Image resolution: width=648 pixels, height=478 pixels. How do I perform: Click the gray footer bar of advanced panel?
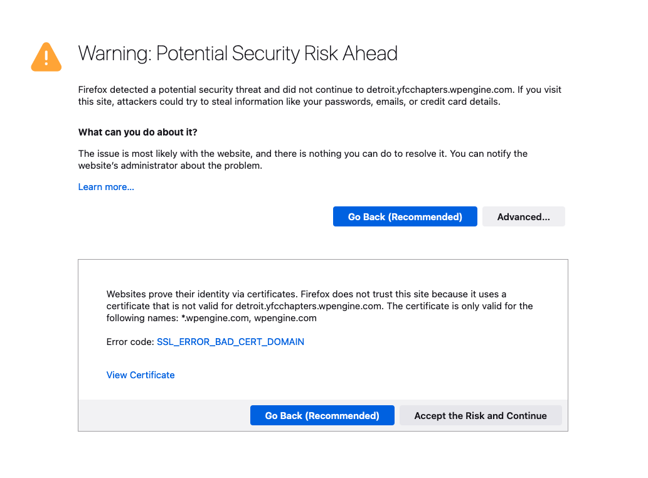[x=323, y=415]
